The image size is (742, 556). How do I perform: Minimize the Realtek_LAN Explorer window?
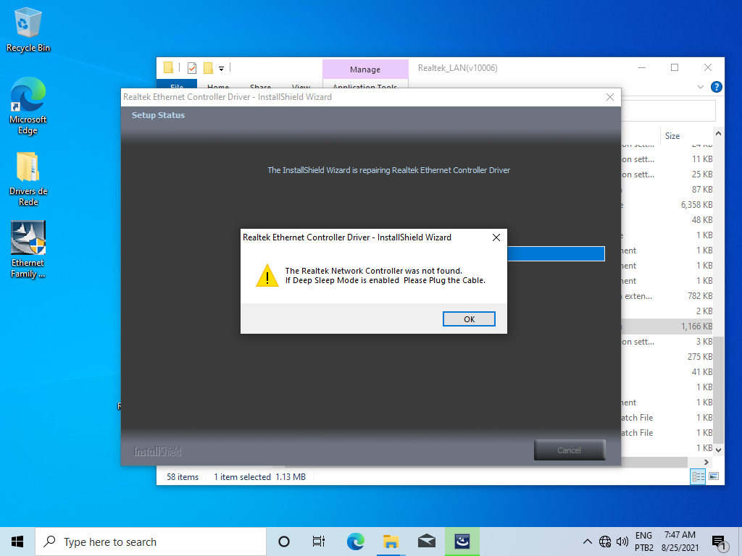point(642,67)
